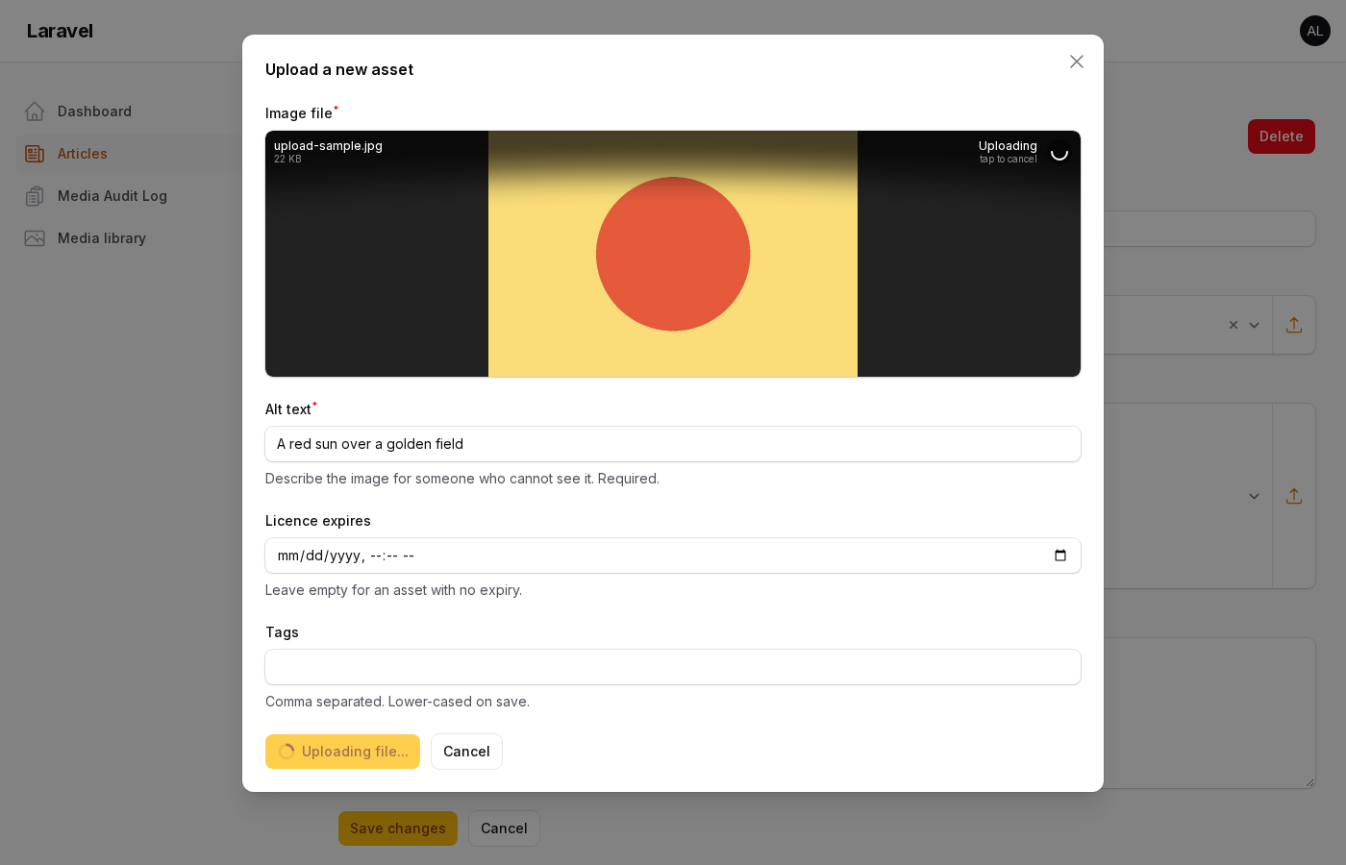
Task: Expand the lower select chevron
Action: [x=1254, y=496]
